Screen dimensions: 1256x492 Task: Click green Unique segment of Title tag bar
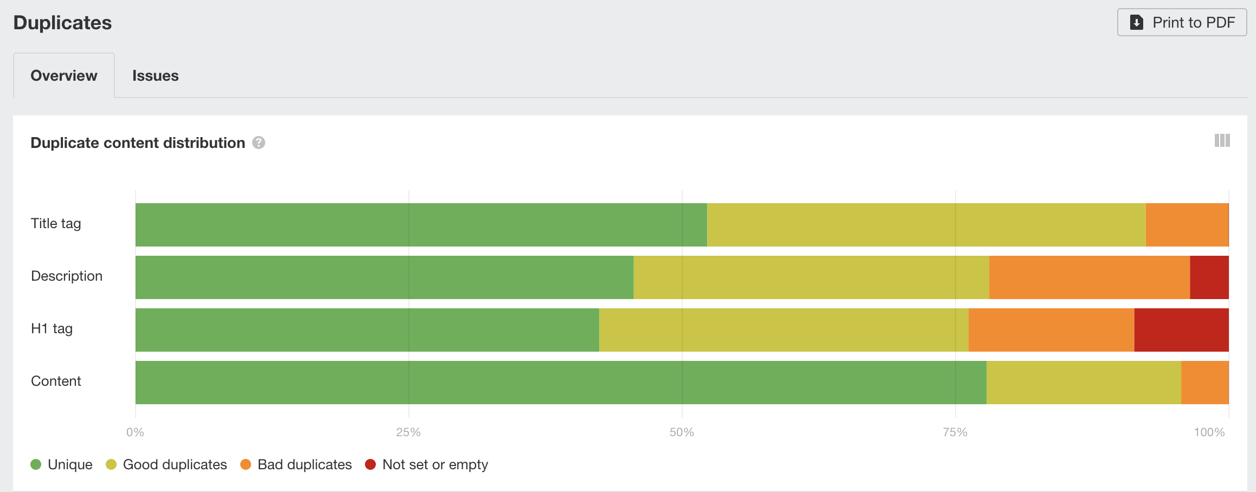(421, 225)
